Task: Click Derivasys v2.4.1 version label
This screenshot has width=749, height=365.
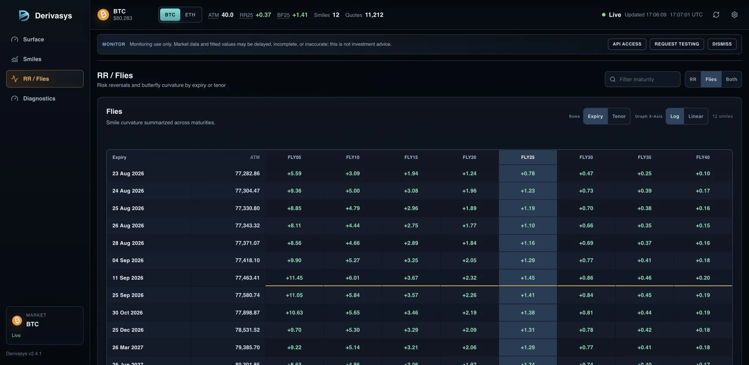Action: (24, 354)
